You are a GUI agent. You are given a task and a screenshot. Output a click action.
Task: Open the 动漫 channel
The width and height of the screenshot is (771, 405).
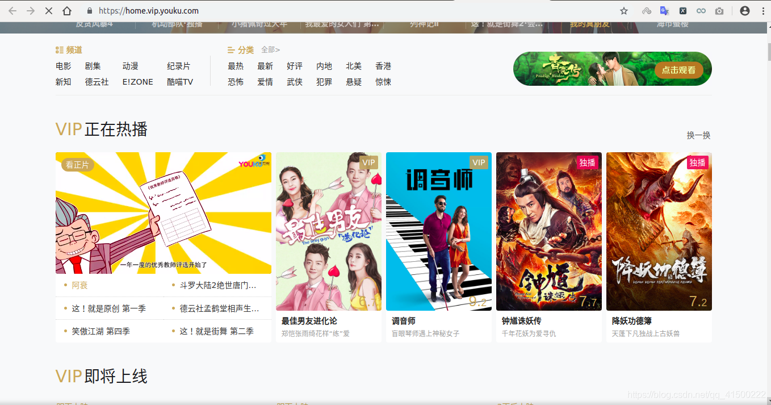click(x=131, y=66)
